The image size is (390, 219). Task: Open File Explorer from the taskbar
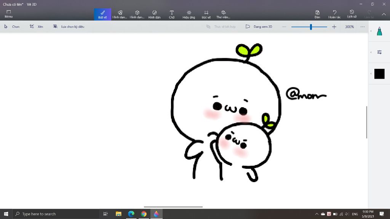coord(118,214)
